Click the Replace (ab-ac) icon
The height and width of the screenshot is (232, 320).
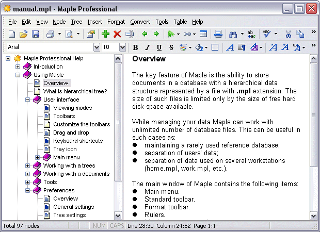[x=251, y=34]
